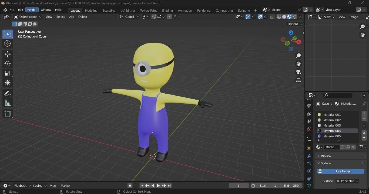Switch to the Sculpting workspace tab
The width and height of the screenshot is (369, 194).
[109, 11]
